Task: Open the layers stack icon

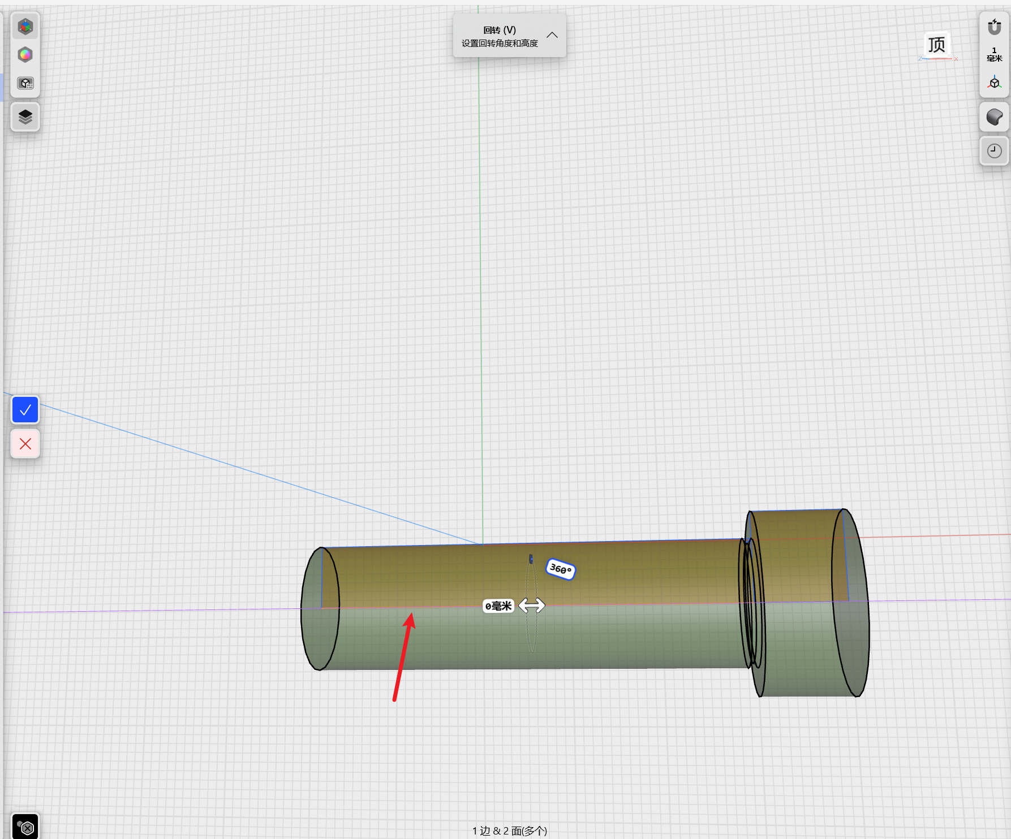Action: (x=25, y=117)
